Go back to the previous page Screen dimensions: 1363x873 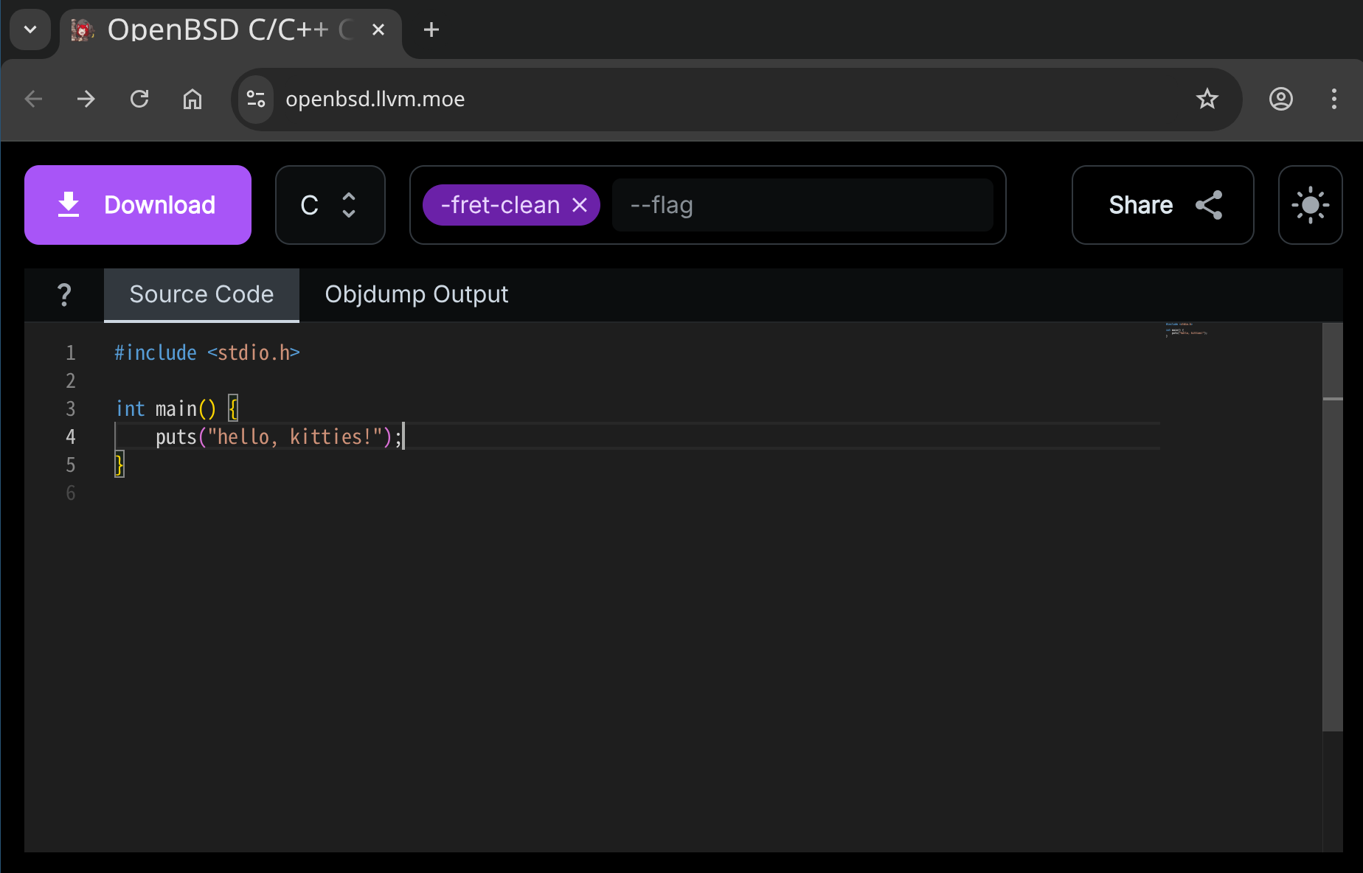coord(33,99)
